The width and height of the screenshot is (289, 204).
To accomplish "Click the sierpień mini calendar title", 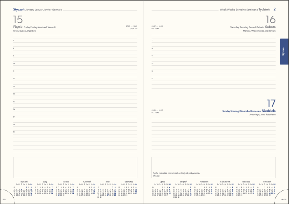I will point(184,182).
